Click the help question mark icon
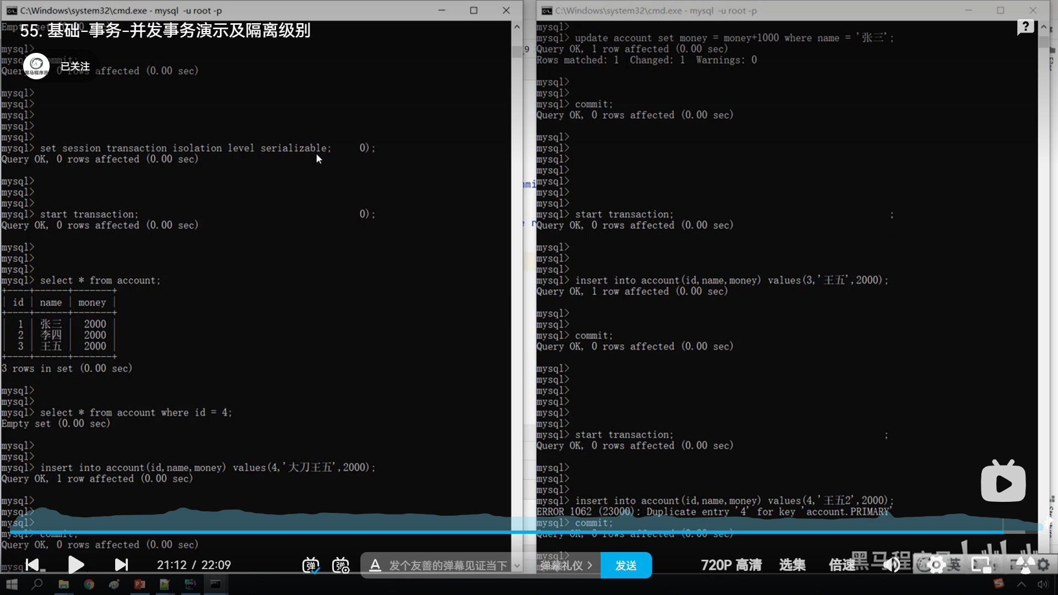 1025,26
